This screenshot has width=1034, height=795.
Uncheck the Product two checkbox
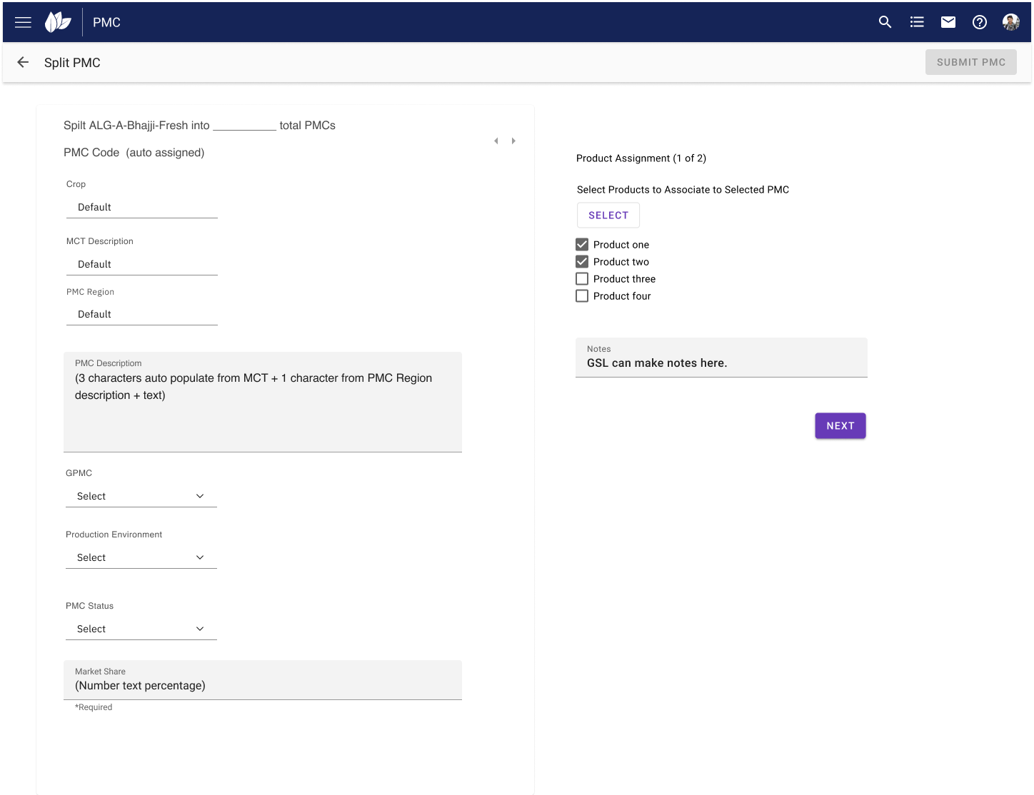pos(582,262)
